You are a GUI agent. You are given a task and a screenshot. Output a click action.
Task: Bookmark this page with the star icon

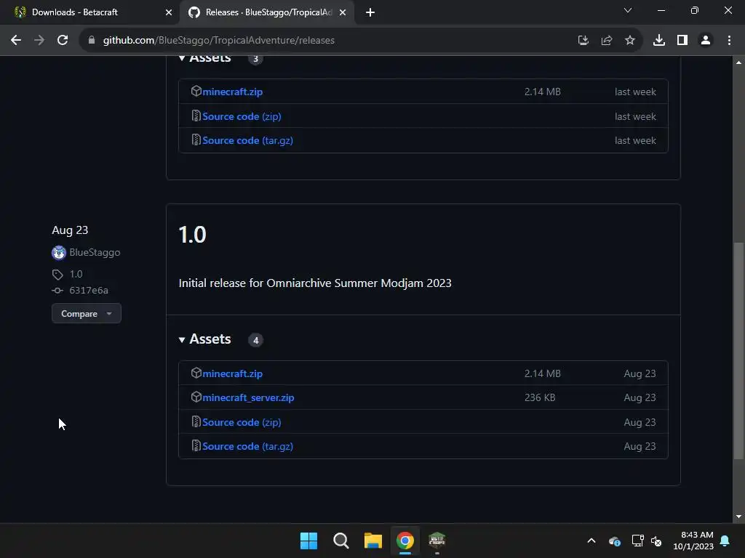coord(629,41)
